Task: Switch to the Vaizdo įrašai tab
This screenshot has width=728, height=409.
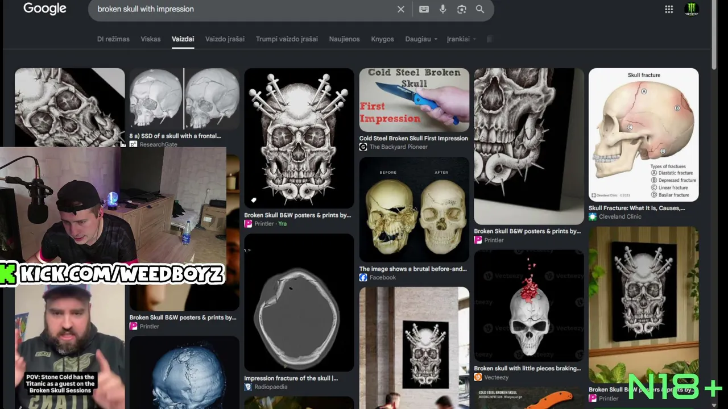Action: pyautogui.click(x=225, y=39)
